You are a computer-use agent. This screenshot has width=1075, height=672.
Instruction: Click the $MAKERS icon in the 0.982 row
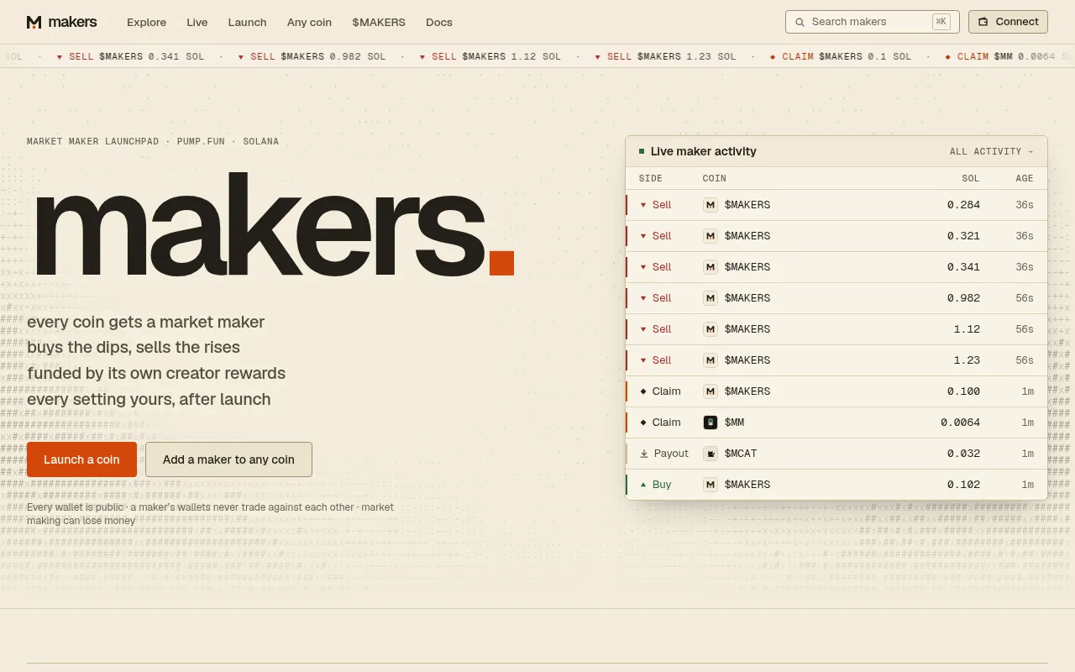point(711,298)
